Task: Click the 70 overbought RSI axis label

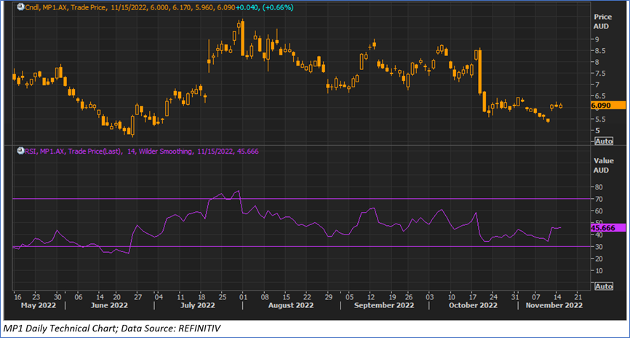Action: coord(599,199)
